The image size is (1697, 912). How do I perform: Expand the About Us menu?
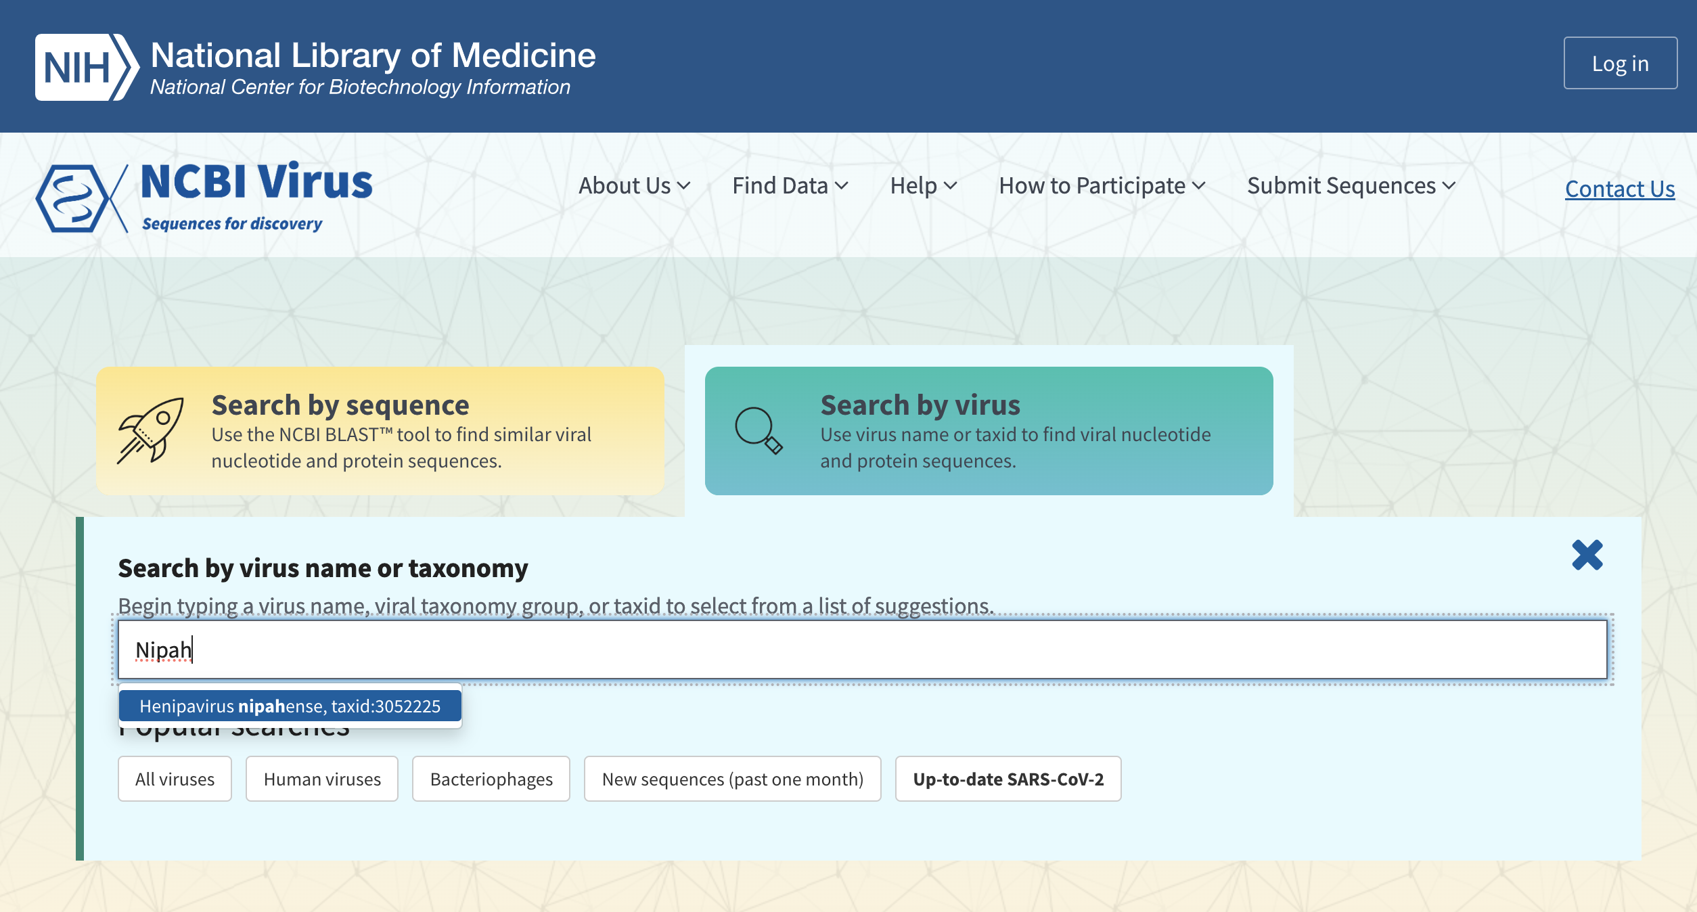pyautogui.click(x=634, y=185)
